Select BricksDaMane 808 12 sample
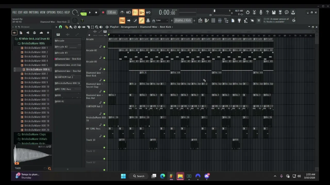 click(x=37, y=95)
